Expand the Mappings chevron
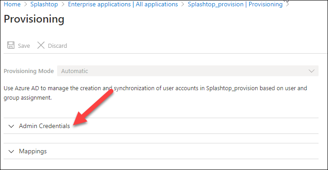The width and height of the screenshot is (328, 170). point(11,152)
